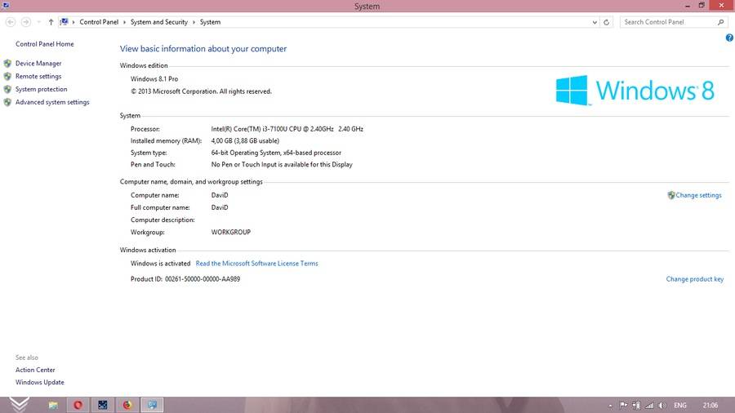Open System protection link
Viewport: 735px width, 413px height.
[42, 89]
